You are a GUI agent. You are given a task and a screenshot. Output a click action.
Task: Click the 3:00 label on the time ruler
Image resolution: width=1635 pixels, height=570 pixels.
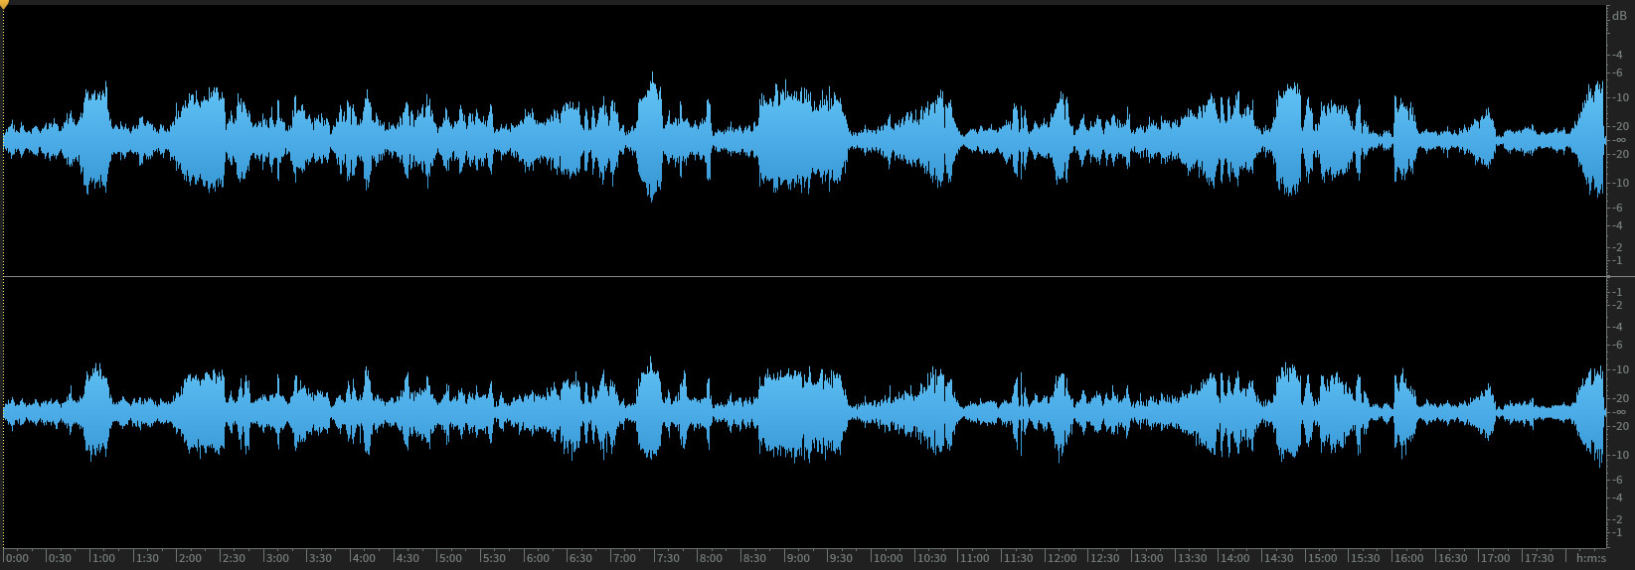pyautogui.click(x=277, y=558)
